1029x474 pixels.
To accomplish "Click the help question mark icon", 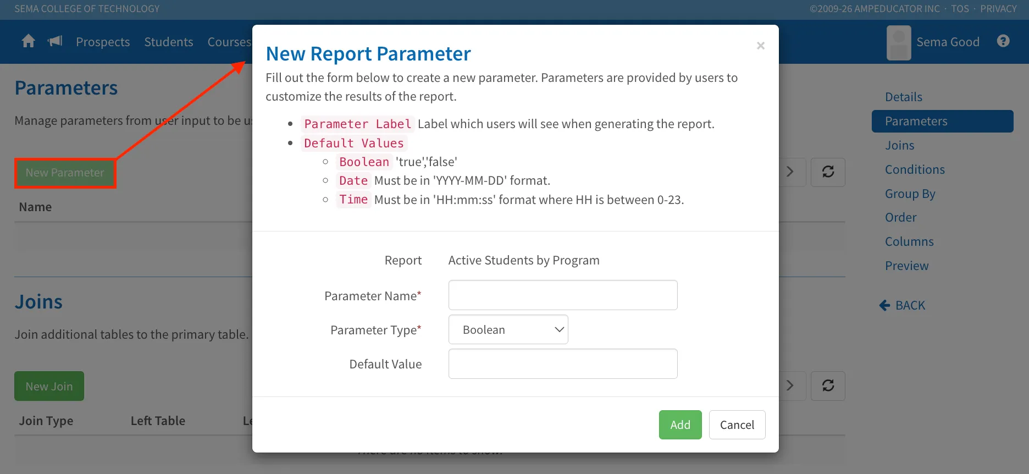I will click(x=1003, y=41).
